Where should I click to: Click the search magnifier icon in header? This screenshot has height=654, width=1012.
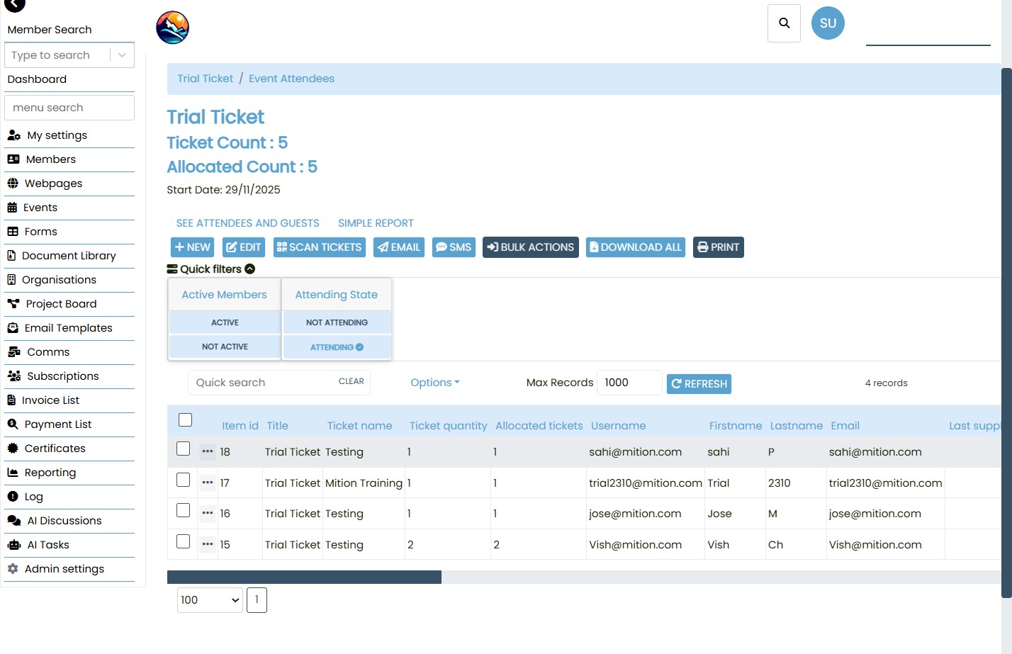(784, 23)
